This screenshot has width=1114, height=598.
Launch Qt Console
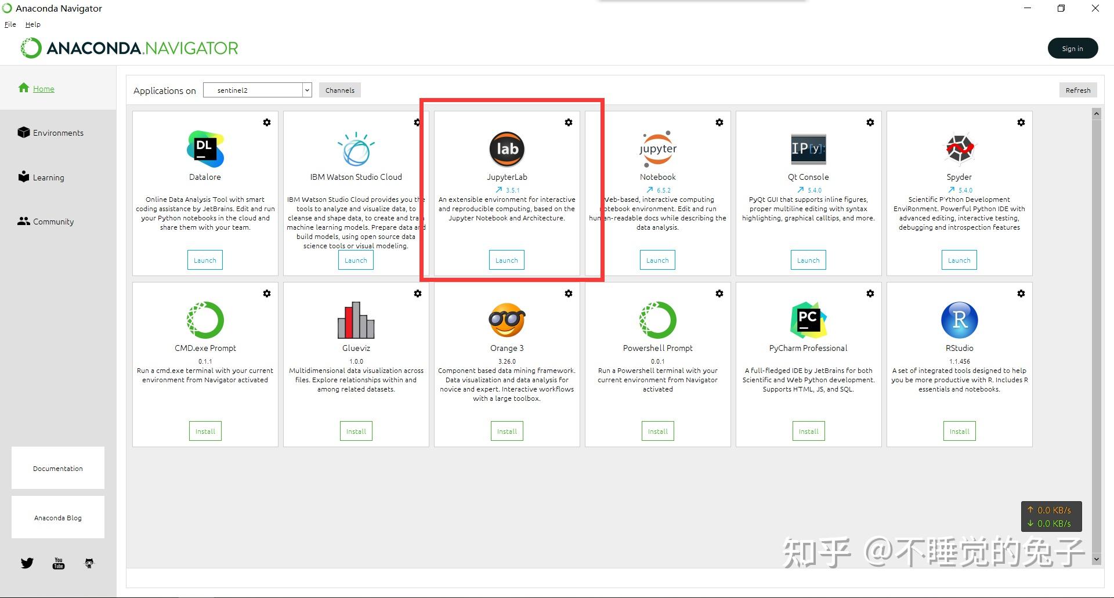pos(808,260)
